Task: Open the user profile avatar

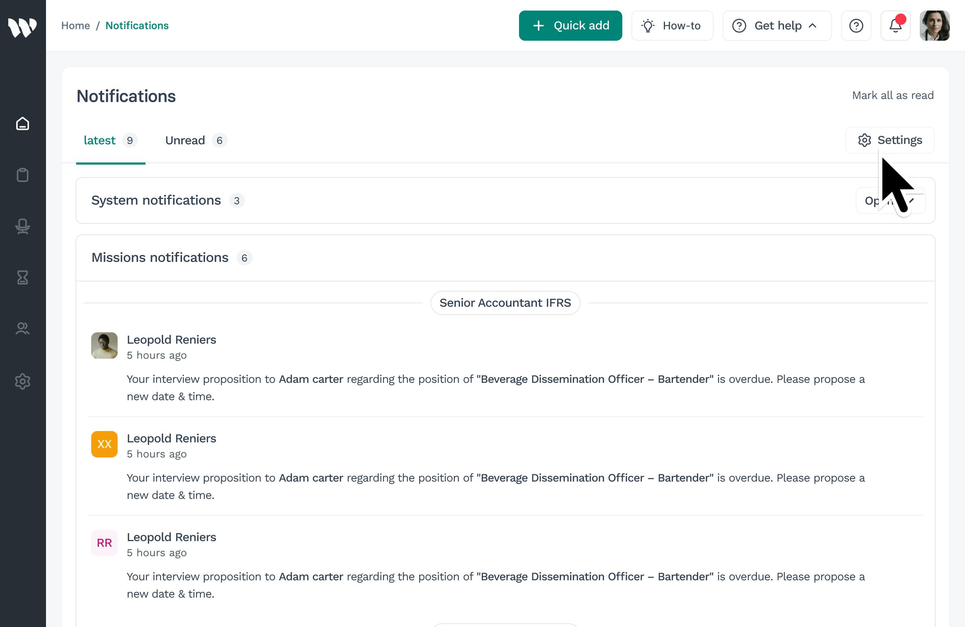Action: 934,26
